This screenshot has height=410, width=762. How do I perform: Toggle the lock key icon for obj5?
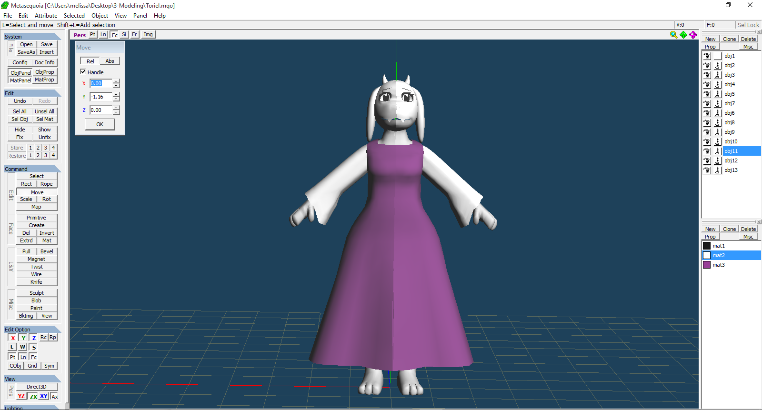718,94
